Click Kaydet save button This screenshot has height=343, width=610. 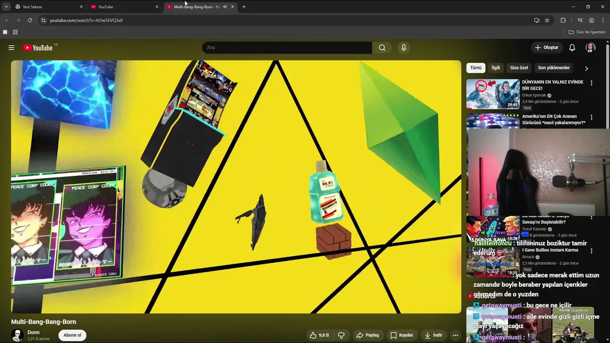point(402,335)
